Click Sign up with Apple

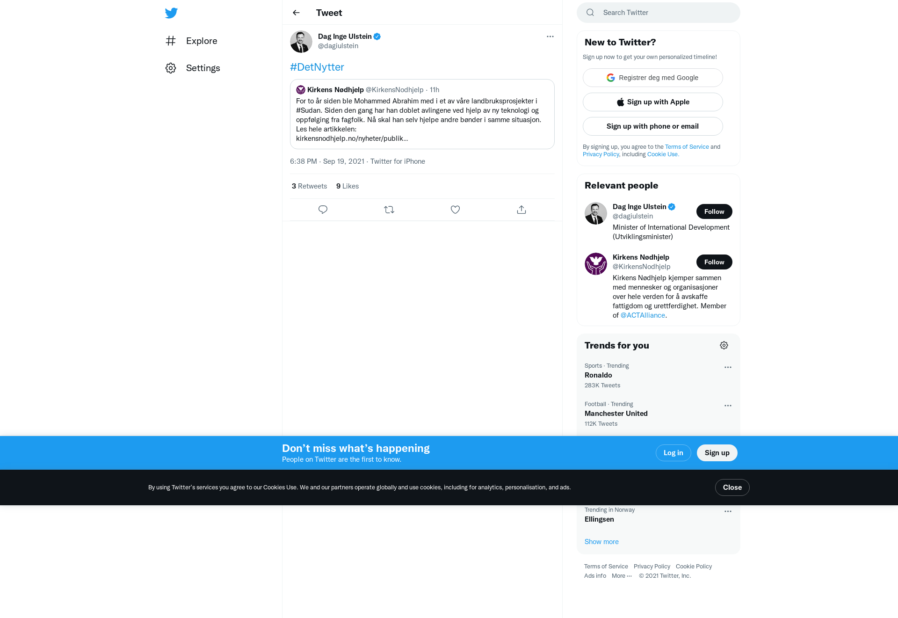653,102
